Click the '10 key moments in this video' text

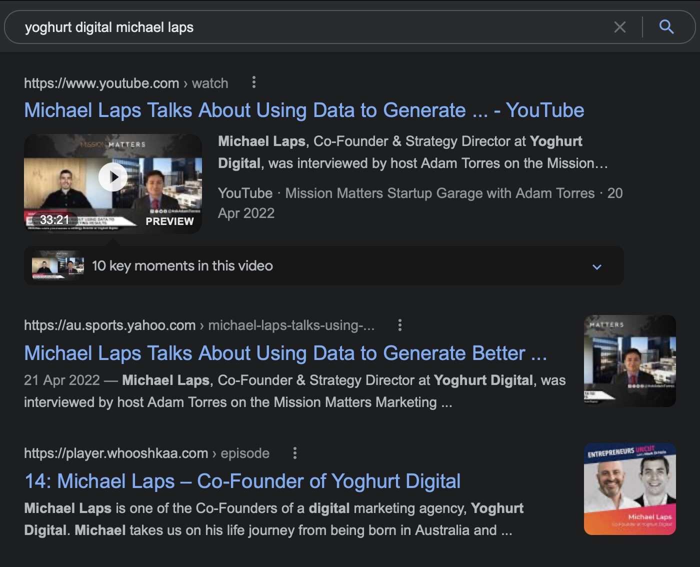coord(182,266)
